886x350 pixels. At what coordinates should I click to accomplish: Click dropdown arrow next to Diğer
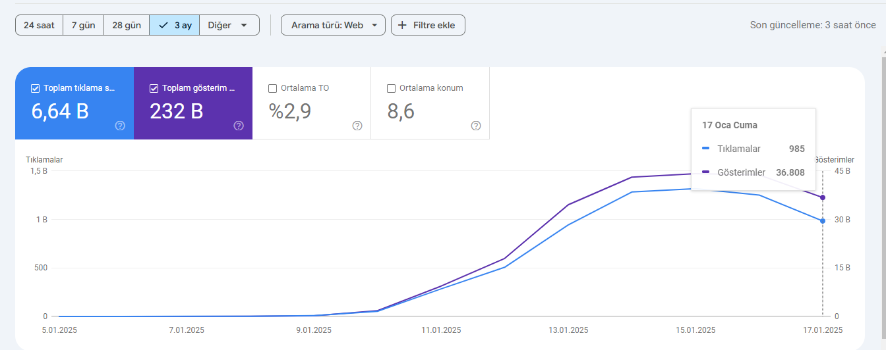(245, 25)
